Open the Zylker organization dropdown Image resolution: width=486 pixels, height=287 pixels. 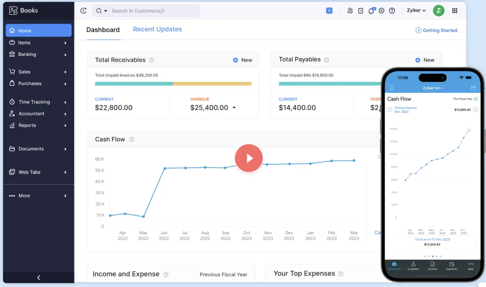416,11
